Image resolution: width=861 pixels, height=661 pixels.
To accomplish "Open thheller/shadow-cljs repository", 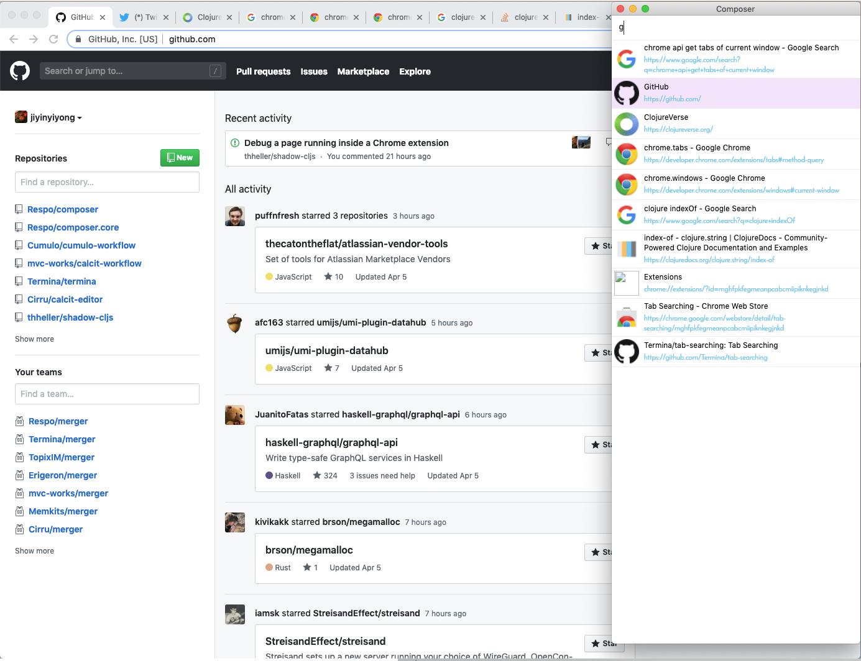I will [x=70, y=317].
